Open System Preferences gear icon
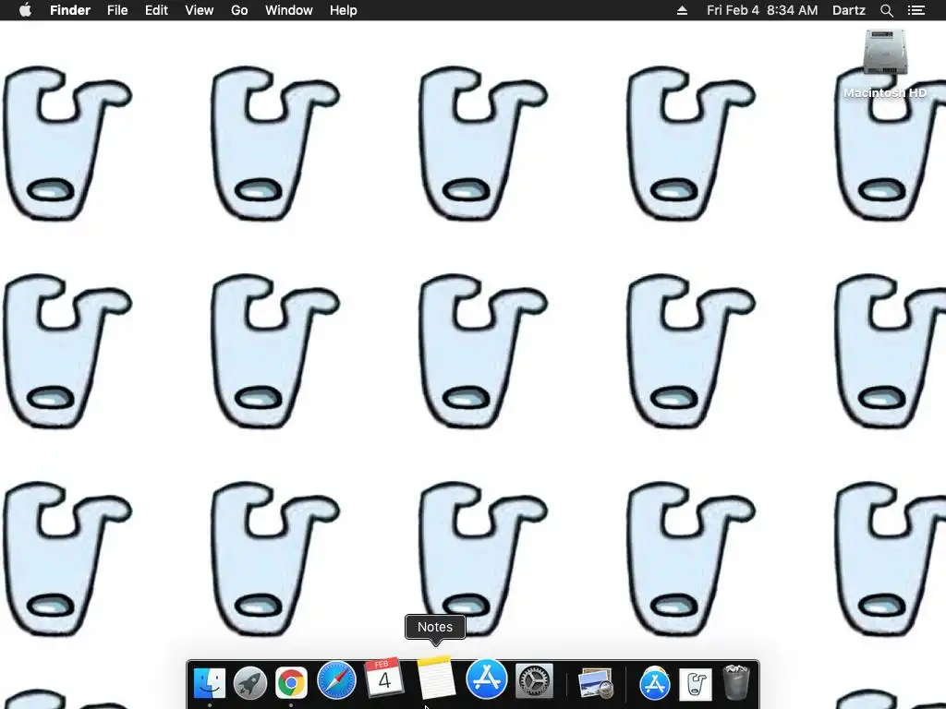Viewport: 946px width, 709px height. coord(534,681)
